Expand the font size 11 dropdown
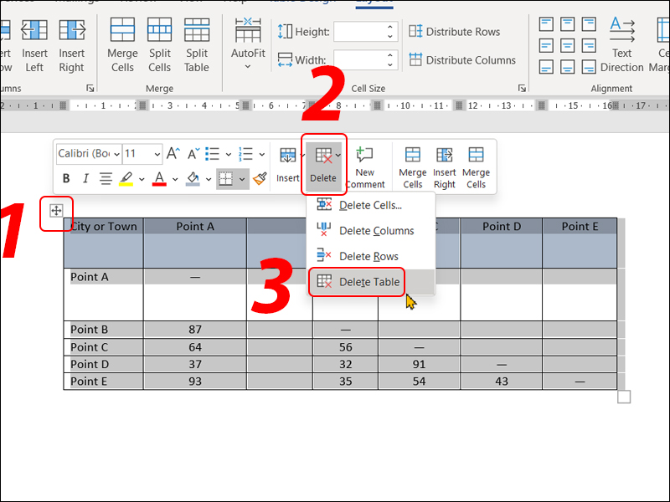This screenshot has width=670, height=502. tap(157, 154)
